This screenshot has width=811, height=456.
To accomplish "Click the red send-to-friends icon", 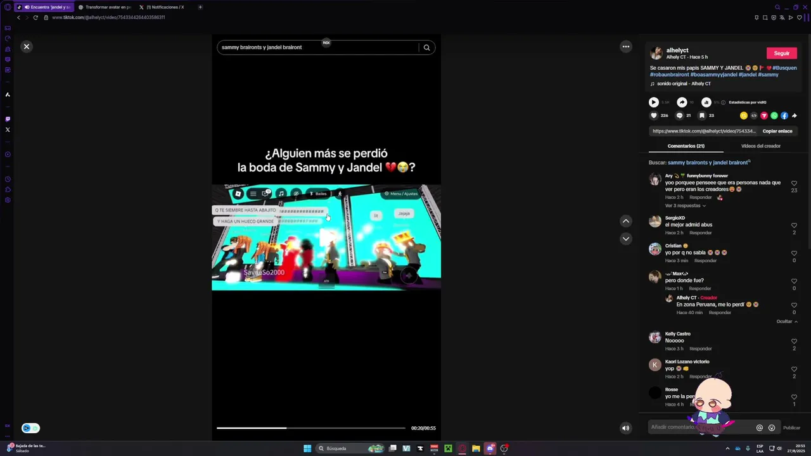I will click(x=764, y=116).
